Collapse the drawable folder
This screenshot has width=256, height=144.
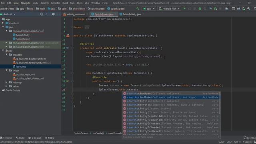(6, 54)
